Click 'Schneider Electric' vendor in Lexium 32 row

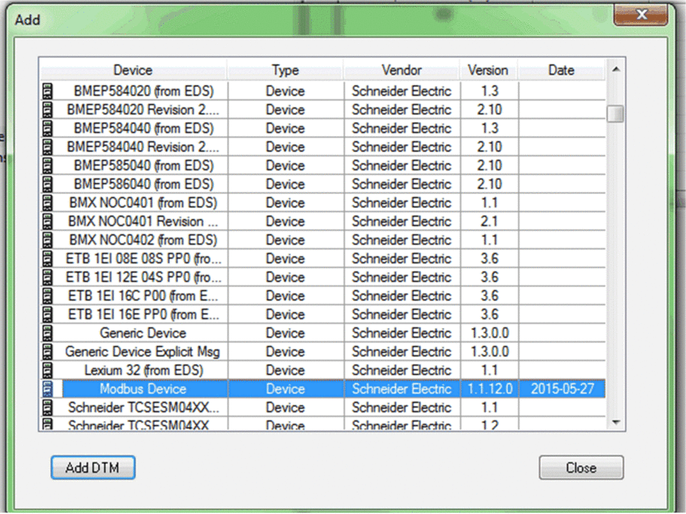click(x=401, y=370)
